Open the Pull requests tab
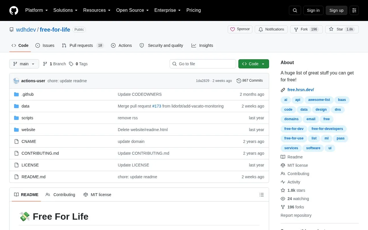Screen dimensions: 368x230 83,45
